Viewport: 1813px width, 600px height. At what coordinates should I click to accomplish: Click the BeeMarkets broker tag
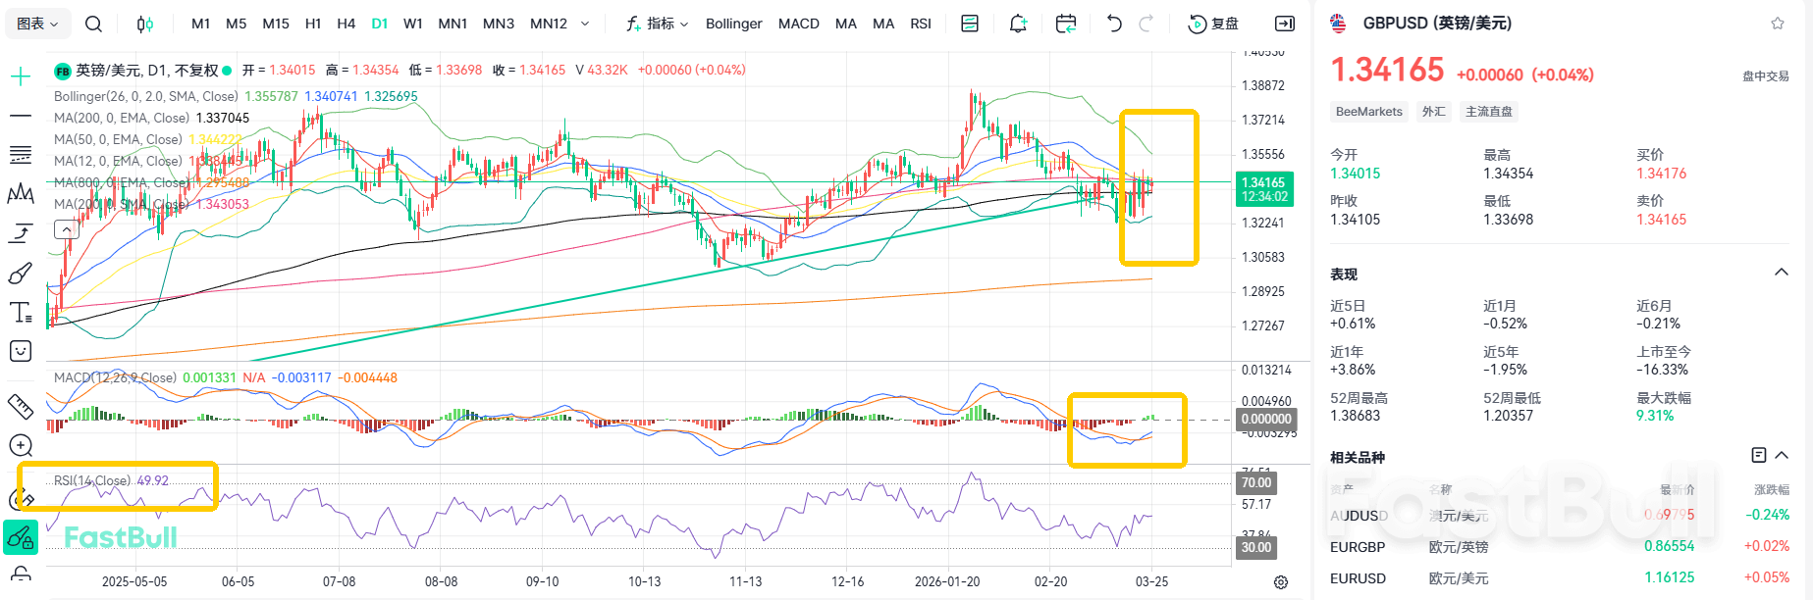click(1369, 112)
